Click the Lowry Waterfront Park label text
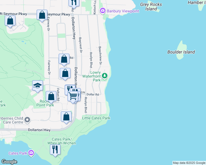This screenshot has width=206, height=165. (96, 76)
